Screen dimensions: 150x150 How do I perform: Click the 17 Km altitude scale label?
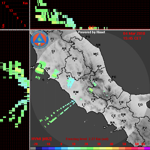4,3
